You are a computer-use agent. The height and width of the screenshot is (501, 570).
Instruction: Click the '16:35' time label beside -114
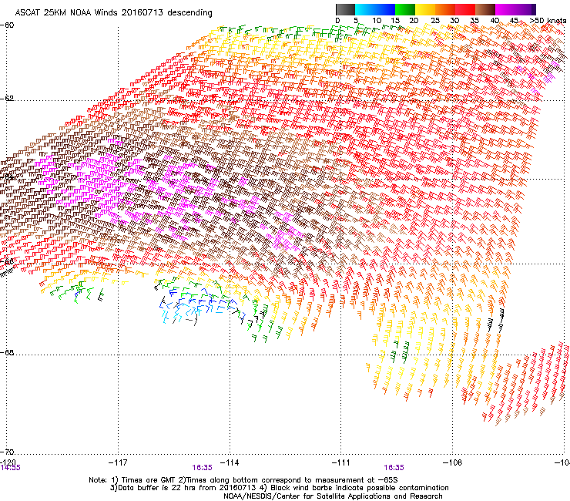[x=202, y=468]
